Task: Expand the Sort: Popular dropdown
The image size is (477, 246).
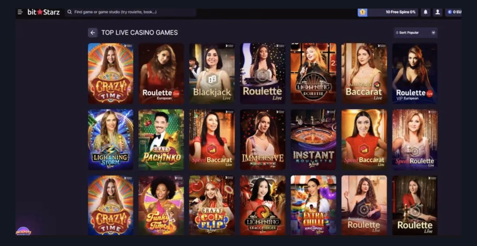Action: (416, 33)
